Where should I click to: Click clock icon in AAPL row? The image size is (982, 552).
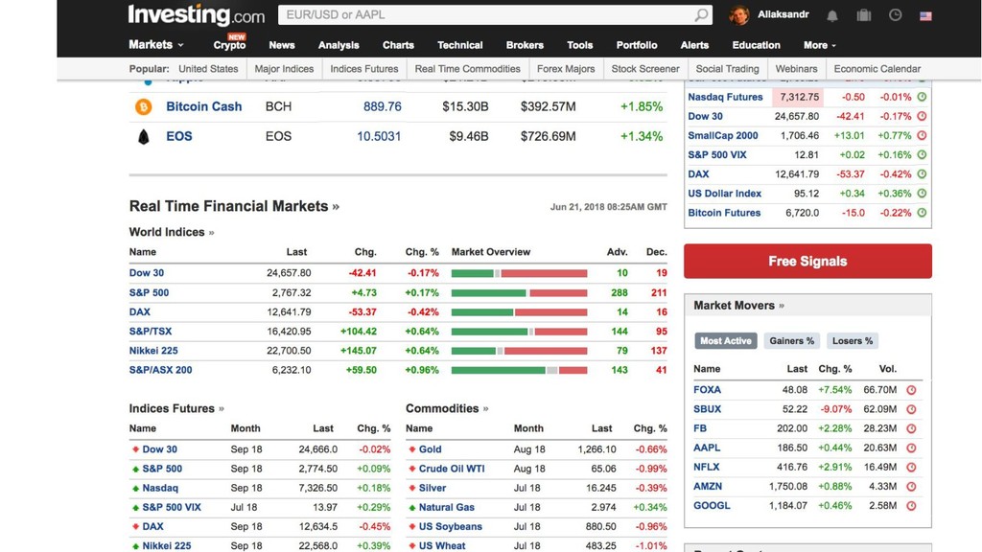click(x=911, y=448)
